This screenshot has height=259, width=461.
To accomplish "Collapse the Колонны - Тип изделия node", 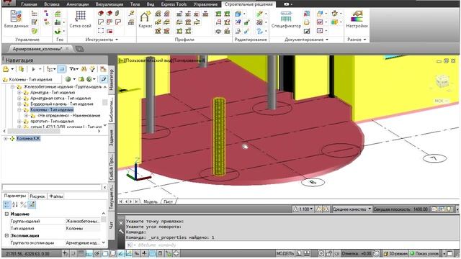I will tap(19, 110).
